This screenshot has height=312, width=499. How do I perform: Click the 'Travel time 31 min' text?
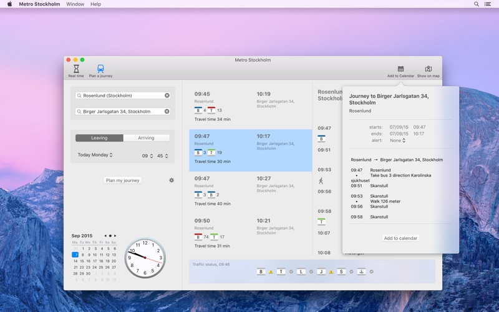click(x=212, y=246)
